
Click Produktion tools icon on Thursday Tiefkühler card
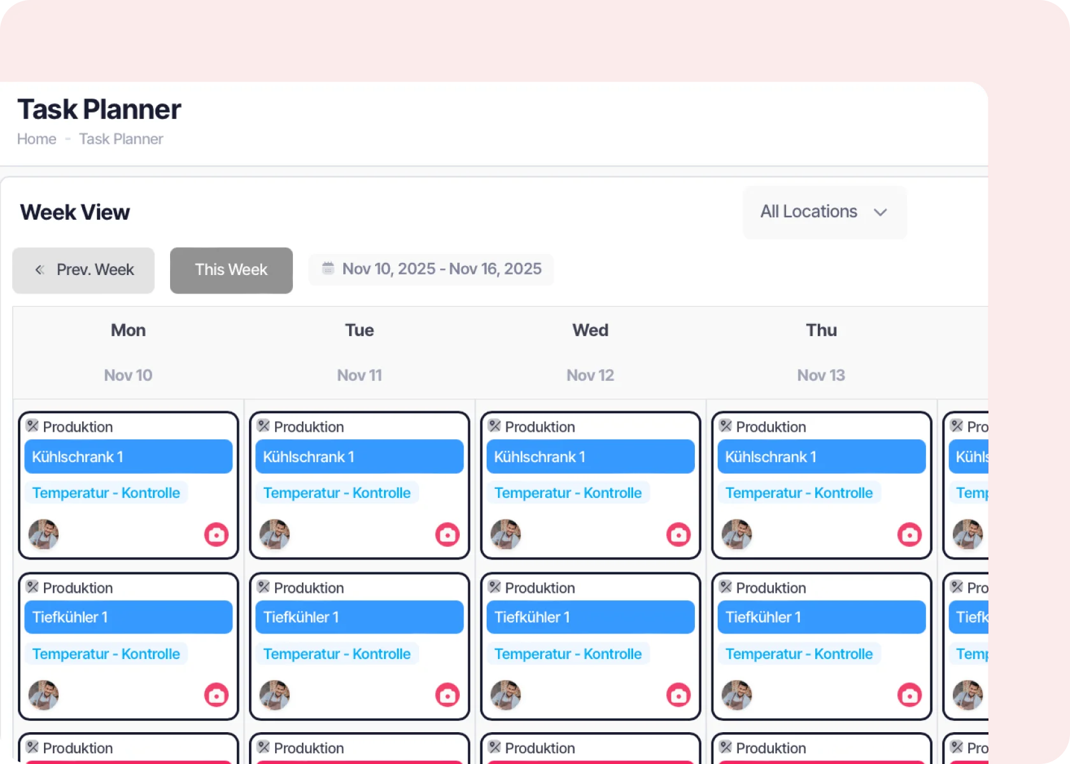coord(725,587)
